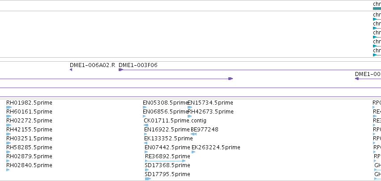Click the EN15734.5prime arrow glyph

click(x=190, y=107)
